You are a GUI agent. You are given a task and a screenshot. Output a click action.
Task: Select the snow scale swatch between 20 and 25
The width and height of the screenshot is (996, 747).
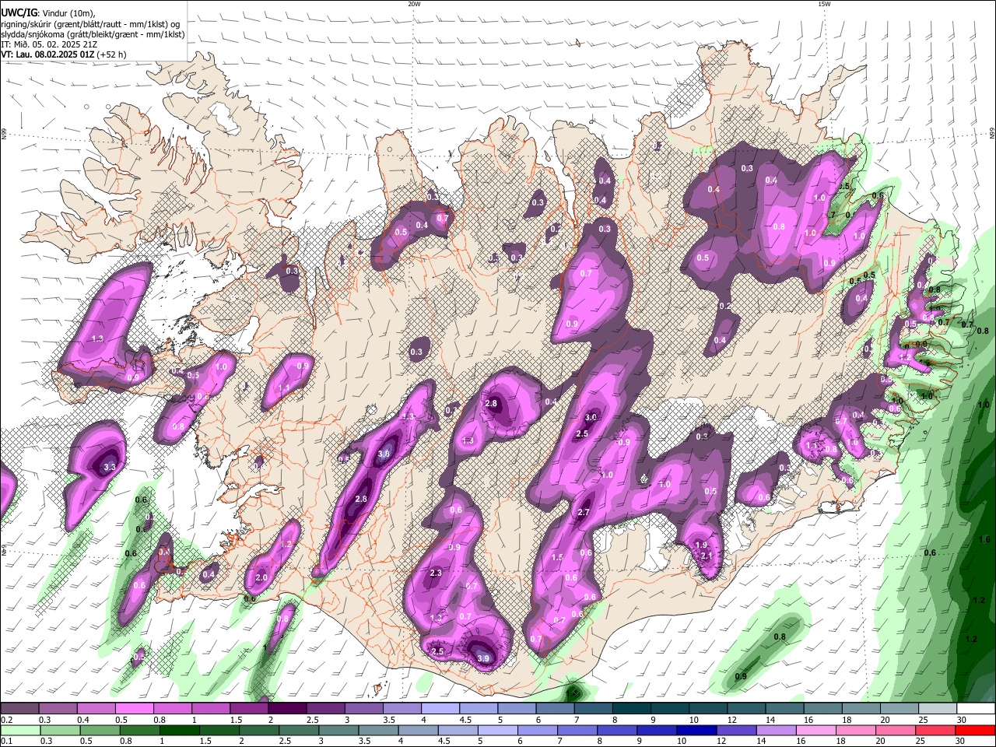point(900,709)
